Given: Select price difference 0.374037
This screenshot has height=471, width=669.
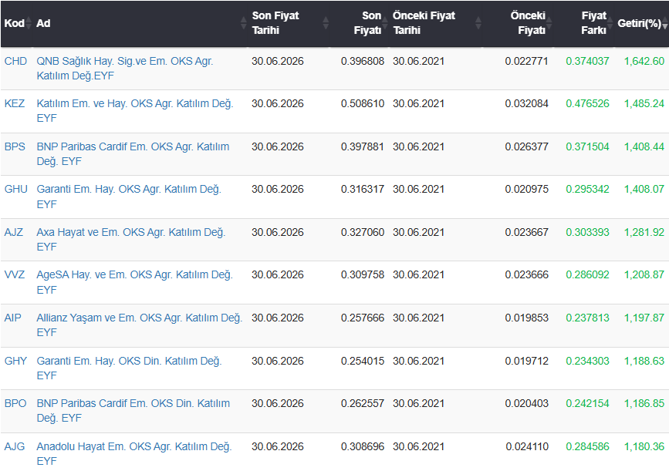Looking at the screenshot, I should (x=587, y=61).
